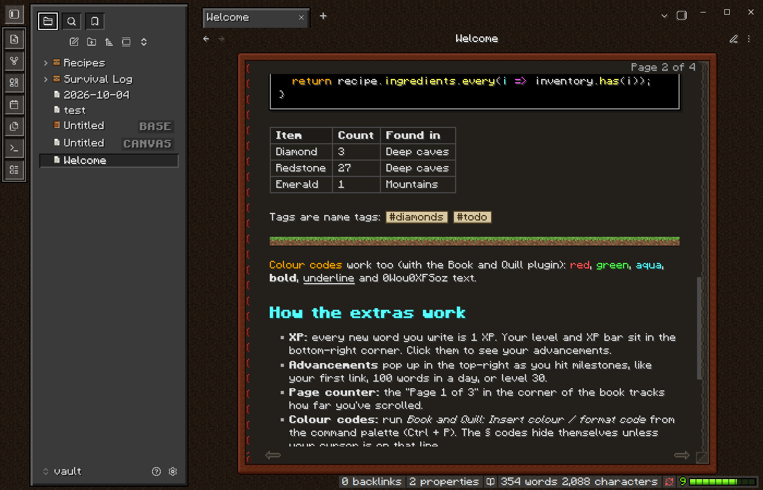Follow the Colour codes link
The width and height of the screenshot is (763, 490).
pyautogui.click(x=306, y=265)
